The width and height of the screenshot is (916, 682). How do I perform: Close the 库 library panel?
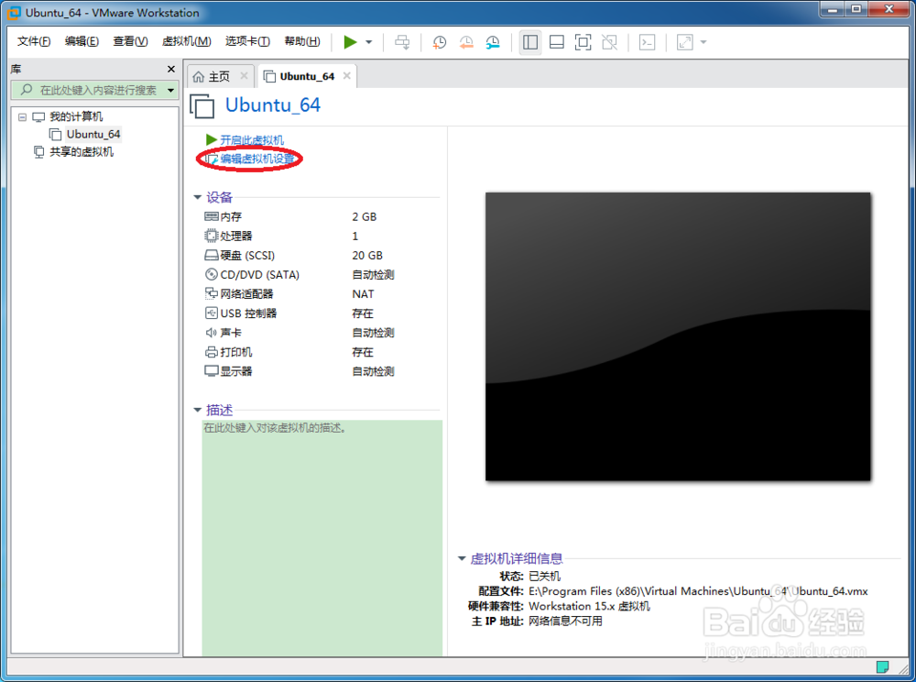(171, 69)
